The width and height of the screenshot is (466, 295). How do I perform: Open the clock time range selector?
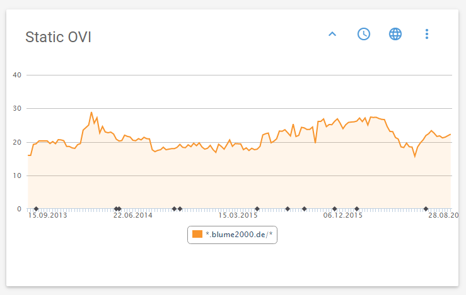364,34
